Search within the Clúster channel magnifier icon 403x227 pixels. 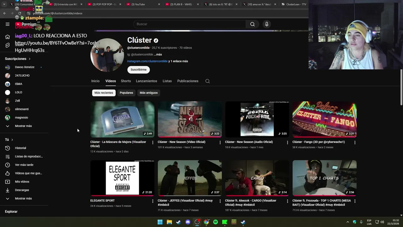click(207, 81)
